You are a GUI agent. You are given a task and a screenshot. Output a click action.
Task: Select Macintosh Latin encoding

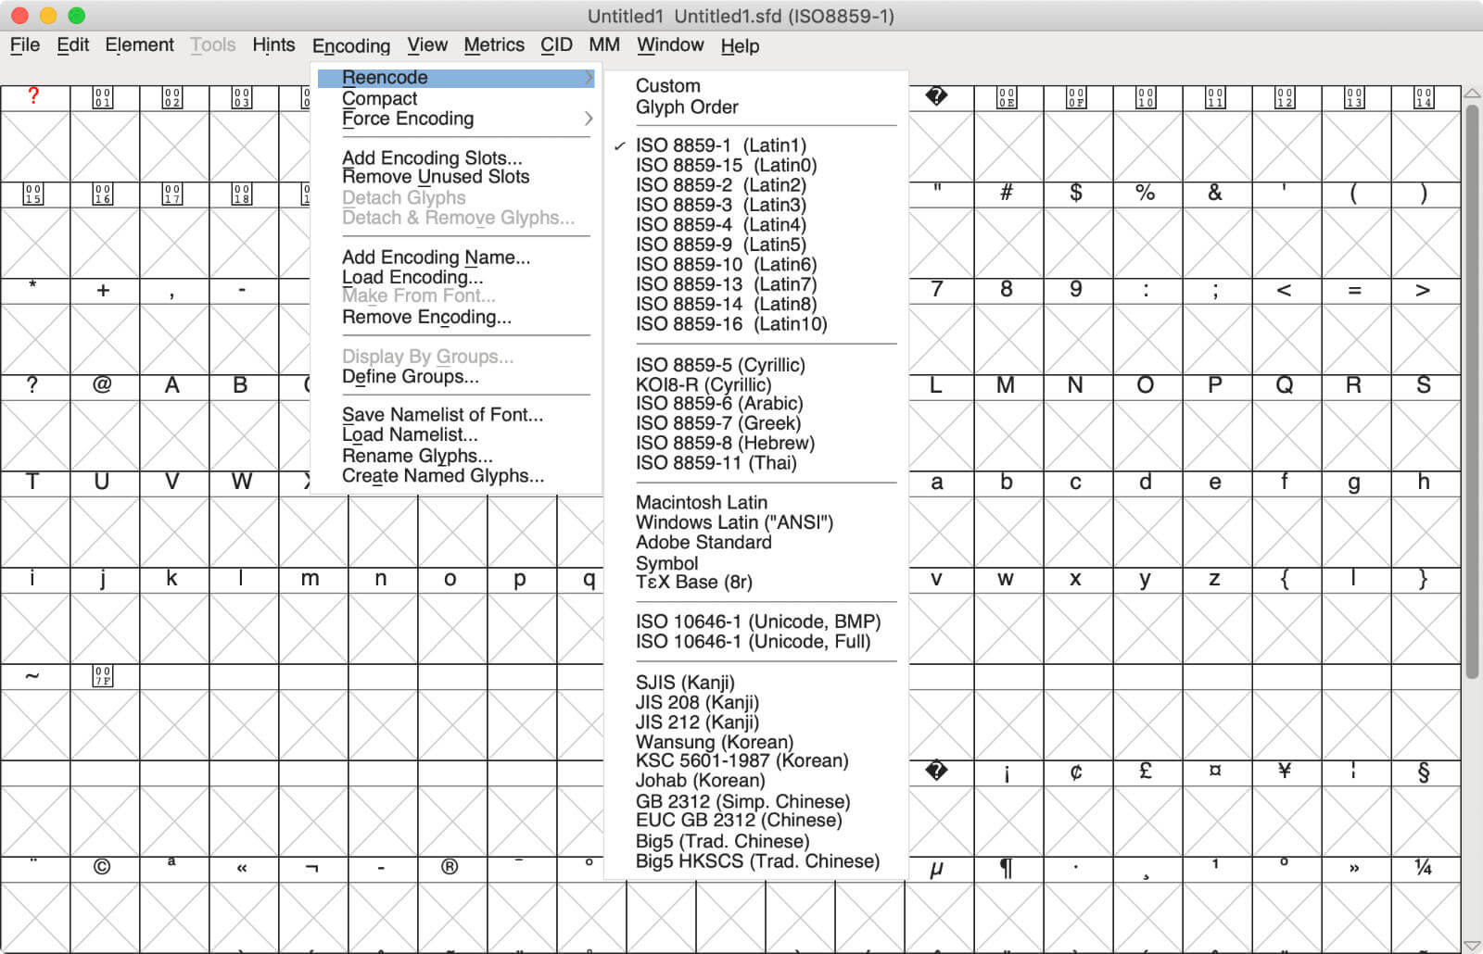point(701,502)
